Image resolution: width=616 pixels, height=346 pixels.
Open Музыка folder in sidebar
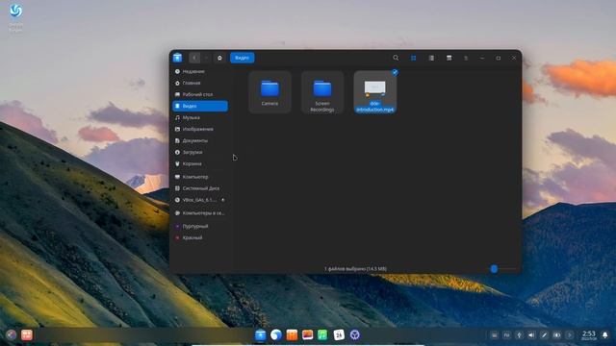coord(200,117)
